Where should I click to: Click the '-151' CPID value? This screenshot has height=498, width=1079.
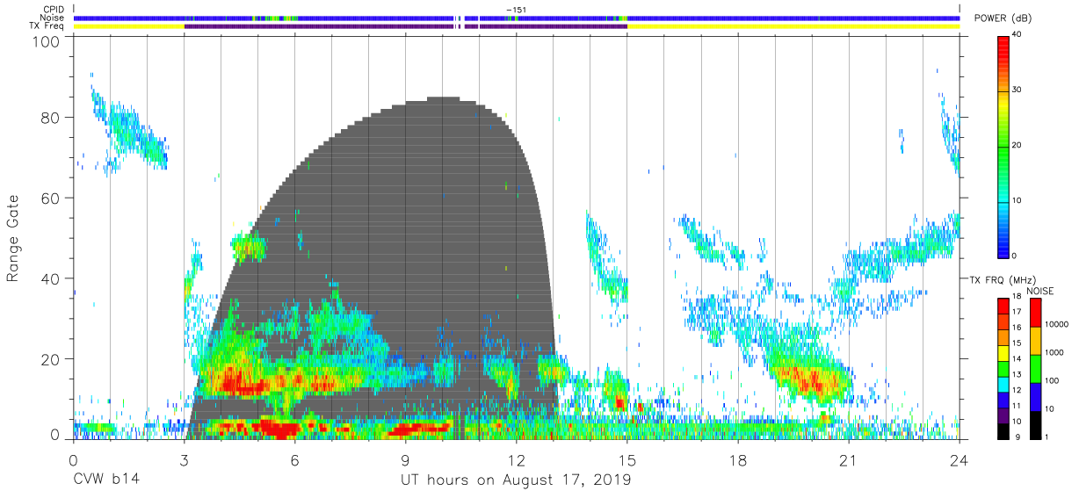pos(516,10)
